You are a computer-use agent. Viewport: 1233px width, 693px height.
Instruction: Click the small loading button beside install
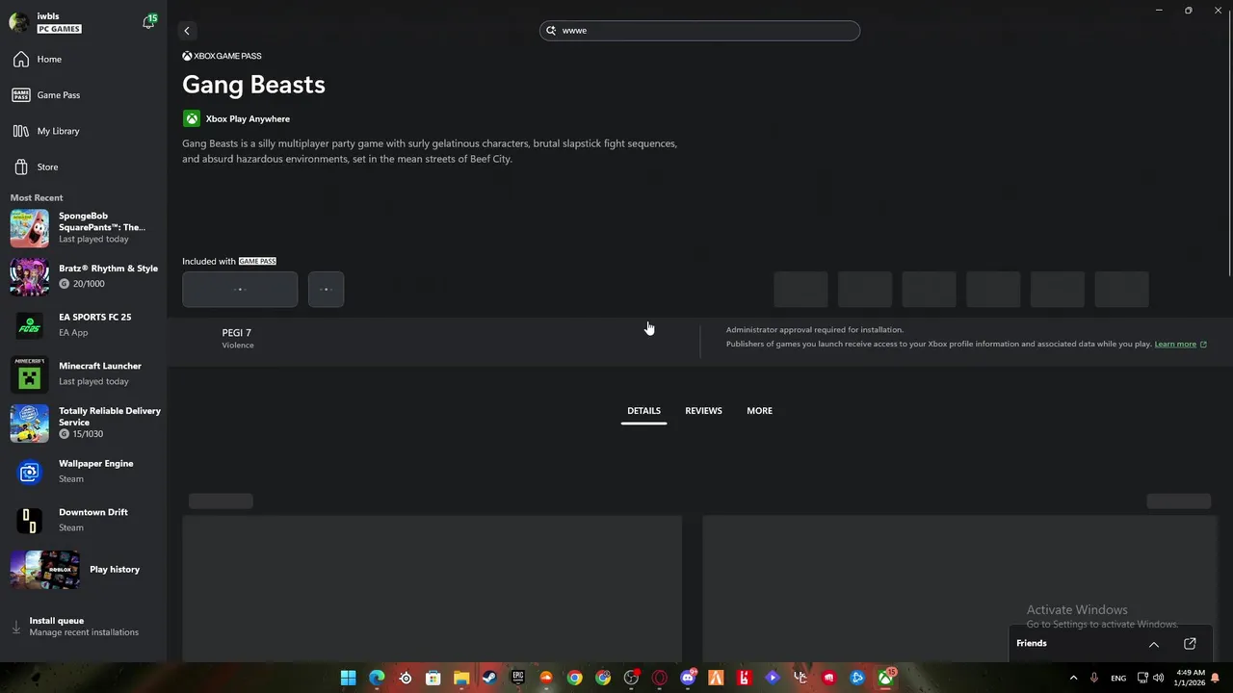tap(326, 290)
